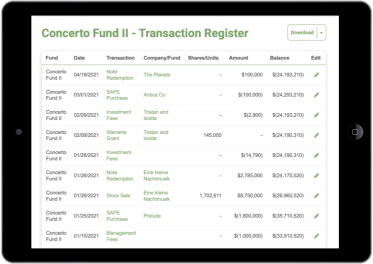
Task: Edit the $2,785,000 Note Redemption row
Action: 316,175
